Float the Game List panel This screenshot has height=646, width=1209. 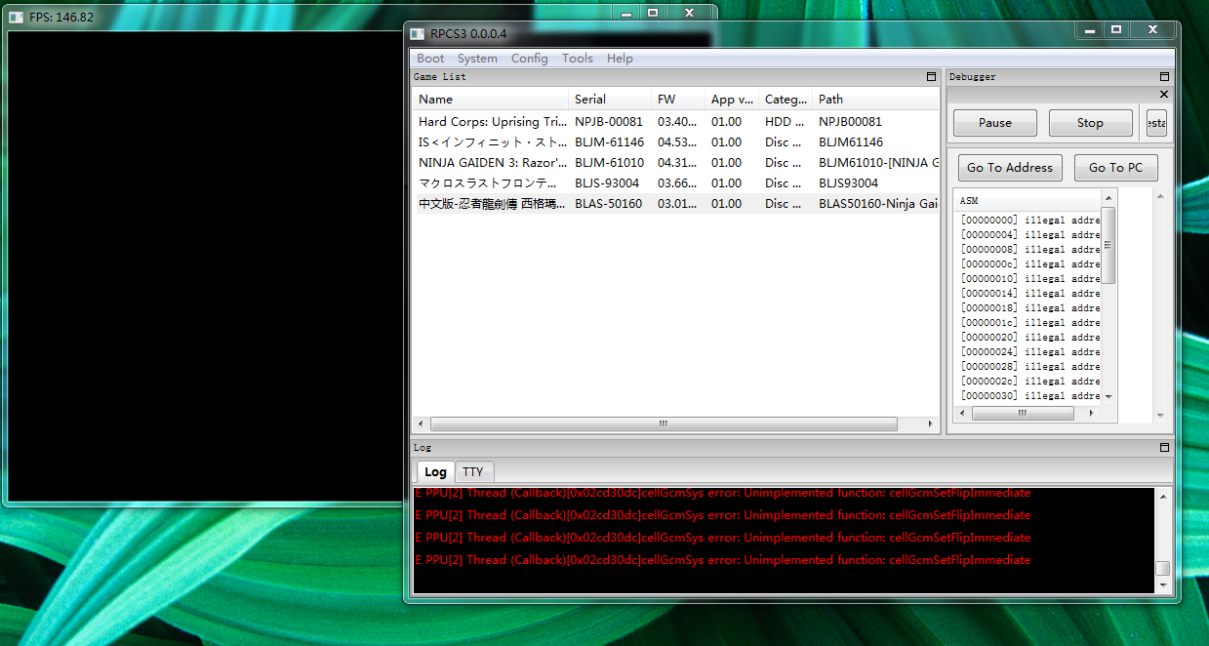[x=931, y=77]
